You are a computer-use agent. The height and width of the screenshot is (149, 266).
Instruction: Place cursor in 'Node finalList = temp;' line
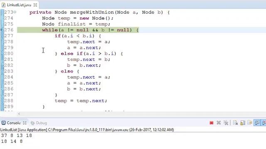[x=76, y=24]
